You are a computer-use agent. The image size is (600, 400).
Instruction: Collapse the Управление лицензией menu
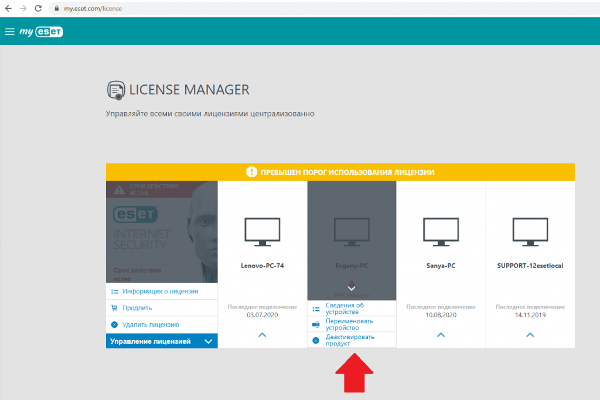(162, 341)
